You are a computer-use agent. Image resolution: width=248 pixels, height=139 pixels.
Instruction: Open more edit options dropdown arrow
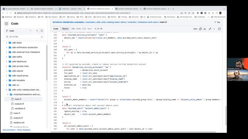click(x=214, y=29)
